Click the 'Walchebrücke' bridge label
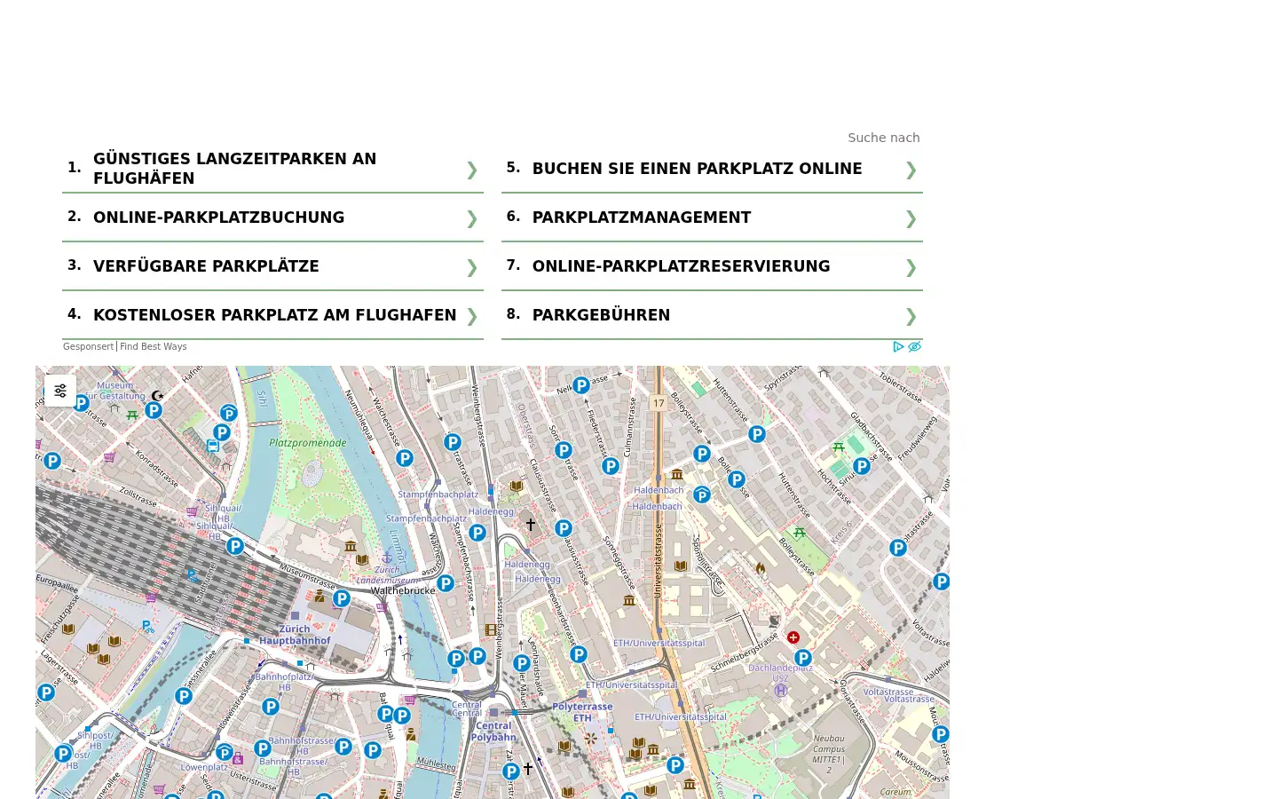The width and height of the screenshot is (1278, 799). pos(403,590)
